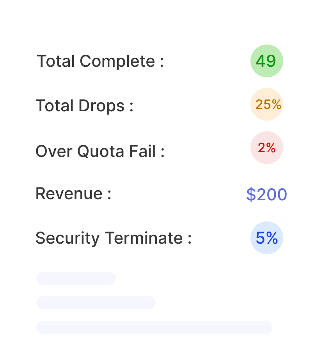309x362 pixels.
Task: Click the orange 25% badge
Action: coord(266,104)
